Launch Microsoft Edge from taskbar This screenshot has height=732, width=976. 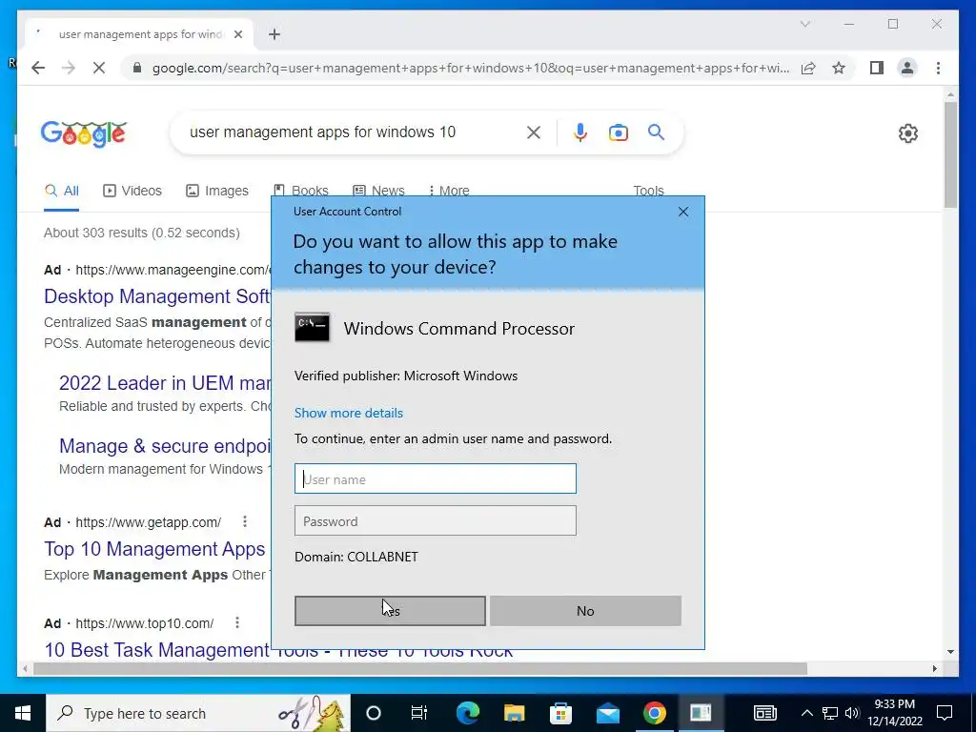tap(467, 713)
